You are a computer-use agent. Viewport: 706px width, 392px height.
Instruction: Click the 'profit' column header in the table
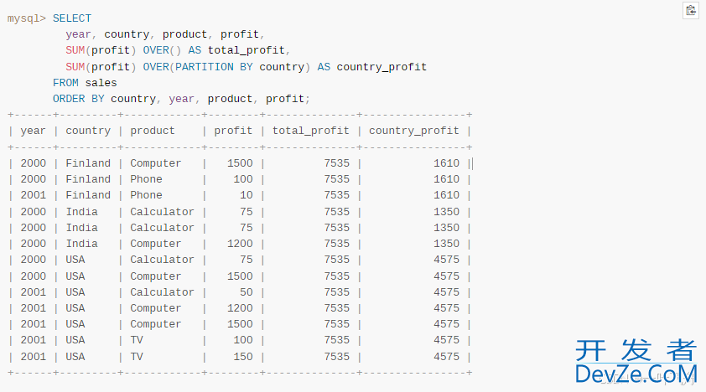pyautogui.click(x=233, y=131)
